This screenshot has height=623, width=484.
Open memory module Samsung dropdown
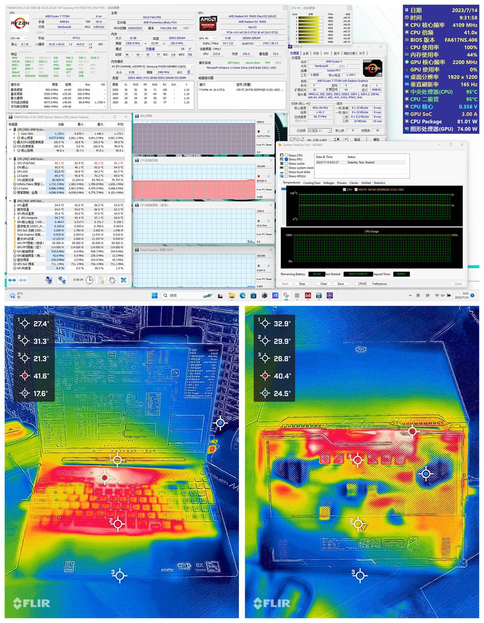click(x=153, y=67)
